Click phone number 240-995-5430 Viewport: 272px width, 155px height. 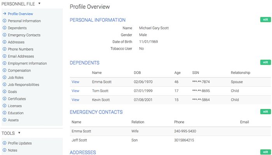coord(185,131)
